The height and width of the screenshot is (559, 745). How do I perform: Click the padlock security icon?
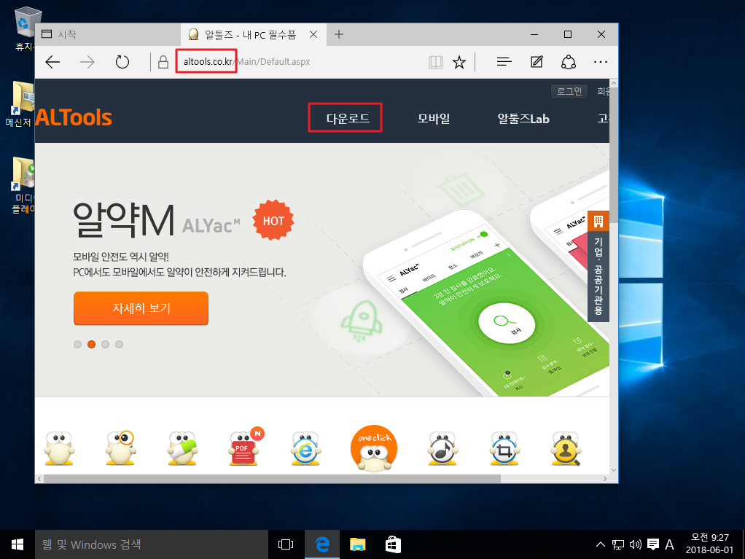[x=163, y=62]
